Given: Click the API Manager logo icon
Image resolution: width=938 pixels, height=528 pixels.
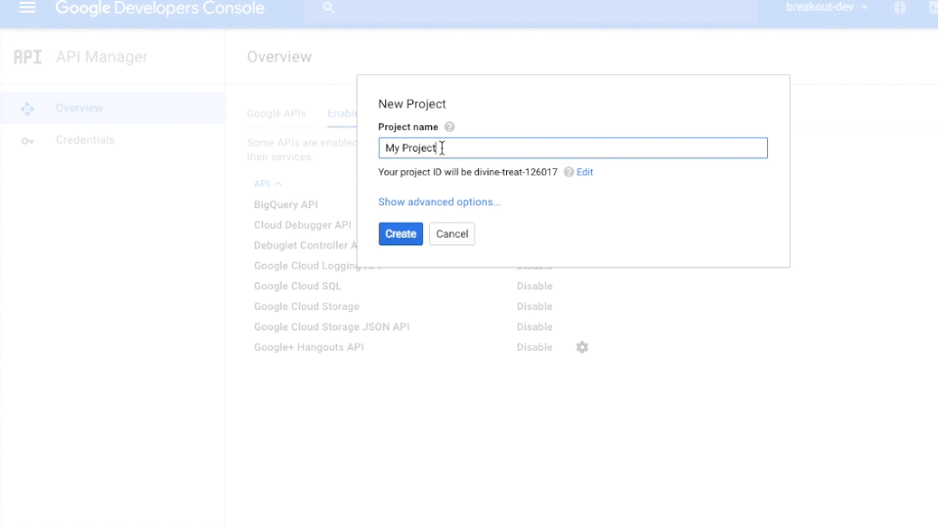Looking at the screenshot, I should point(27,57).
